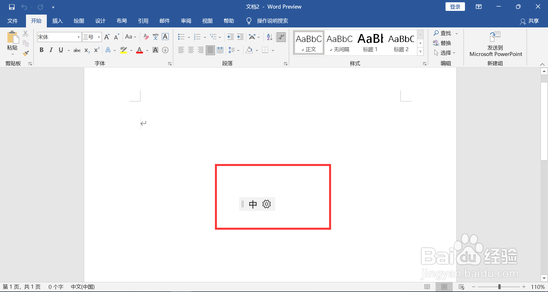The image size is (548, 292).
Task: Click the distributed alignment icon
Action: 220,50
